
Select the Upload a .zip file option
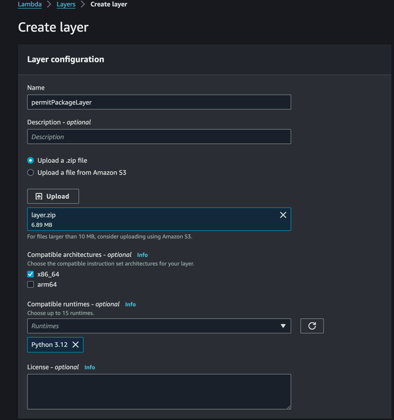click(x=30, y=160)
